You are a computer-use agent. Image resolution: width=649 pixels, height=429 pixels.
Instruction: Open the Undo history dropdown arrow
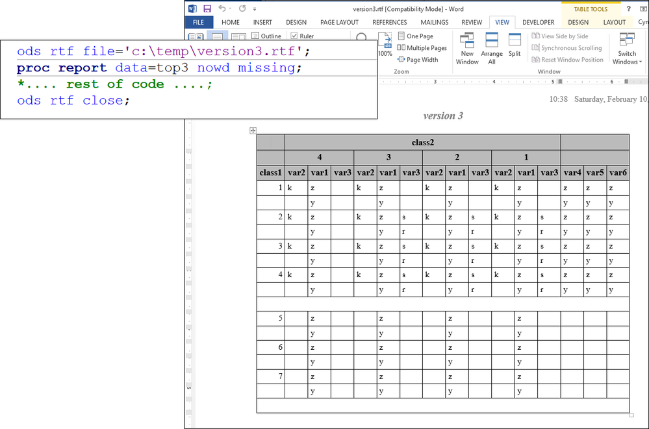click(x=230, y=8)
